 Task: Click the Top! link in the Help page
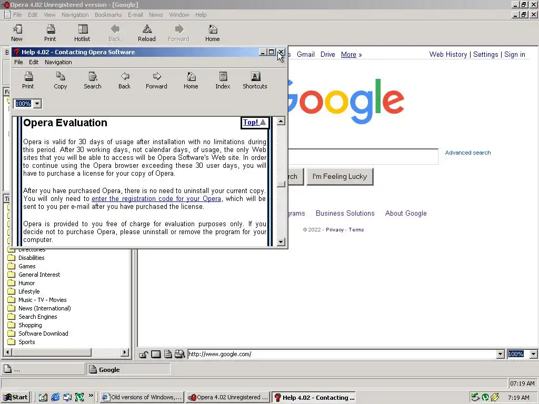coord(254,122)
